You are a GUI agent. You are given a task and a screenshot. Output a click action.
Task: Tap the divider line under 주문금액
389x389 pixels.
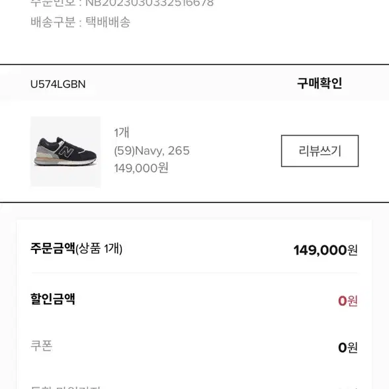(x=194, y=273)
